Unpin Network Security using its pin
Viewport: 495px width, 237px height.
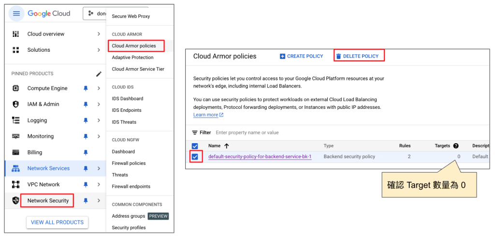click(86, 201)
